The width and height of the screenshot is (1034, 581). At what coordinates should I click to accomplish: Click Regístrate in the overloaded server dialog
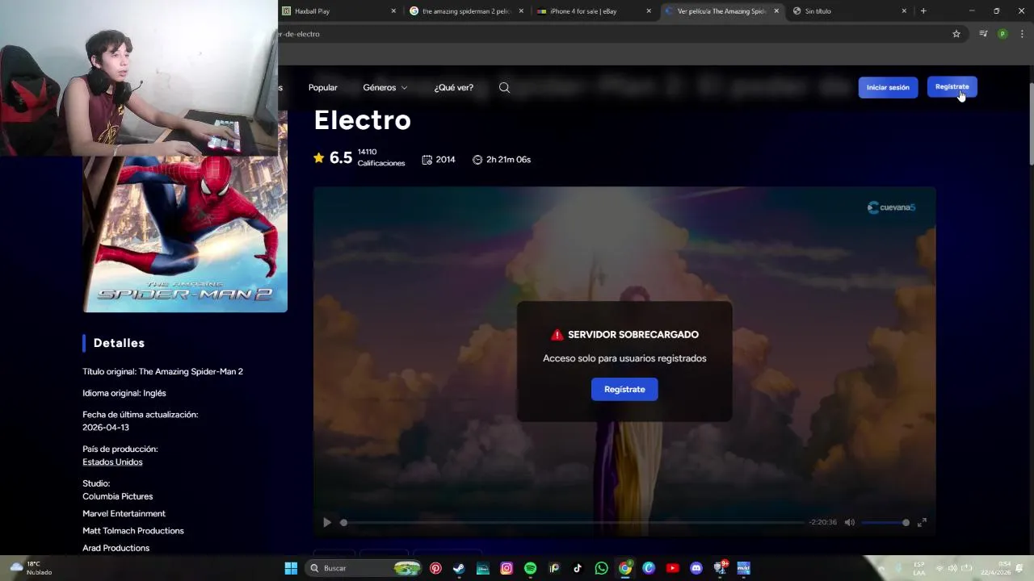click(x=624, y=390)
